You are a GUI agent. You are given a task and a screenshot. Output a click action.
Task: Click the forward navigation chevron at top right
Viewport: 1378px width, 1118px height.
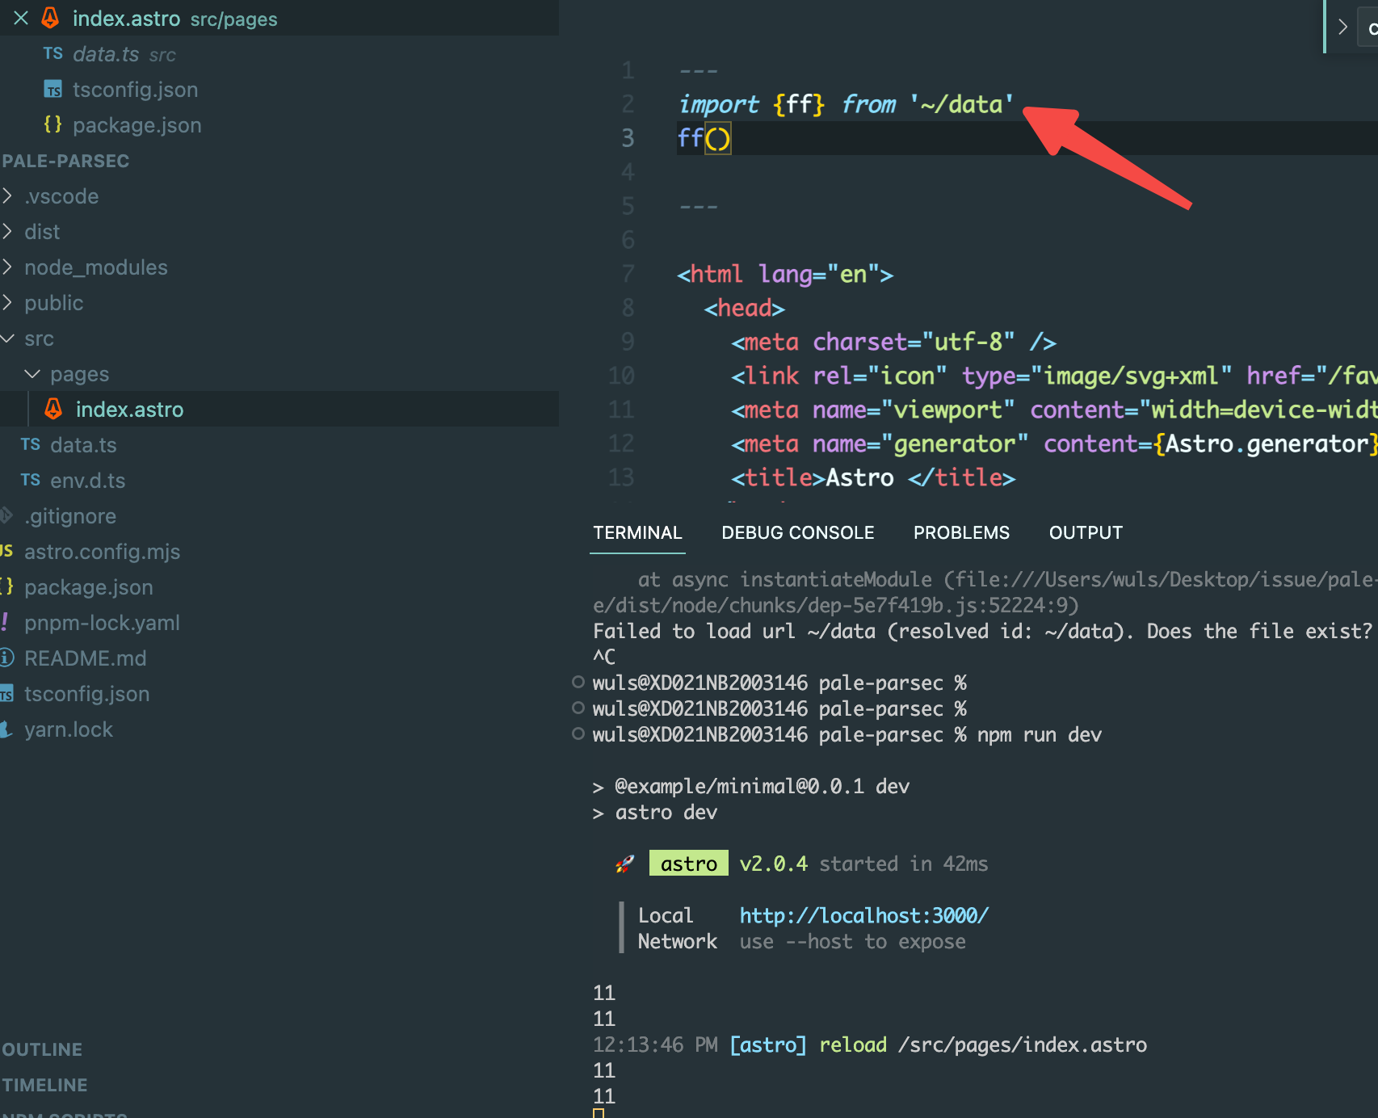pyautogui.click(x=1341, y=27)
